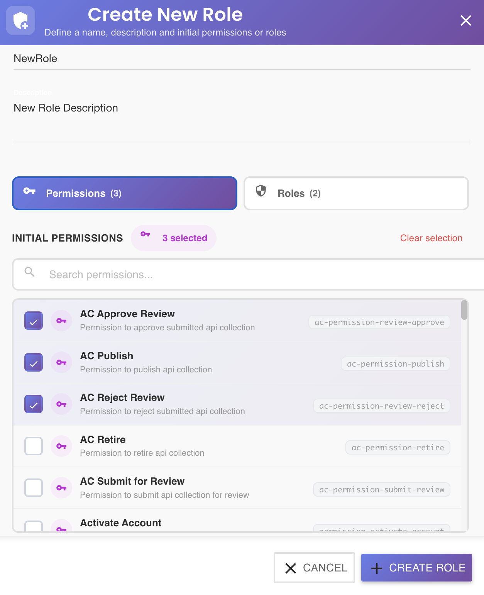
Task: Check the AC Retire checkbox
Action: 34,446
